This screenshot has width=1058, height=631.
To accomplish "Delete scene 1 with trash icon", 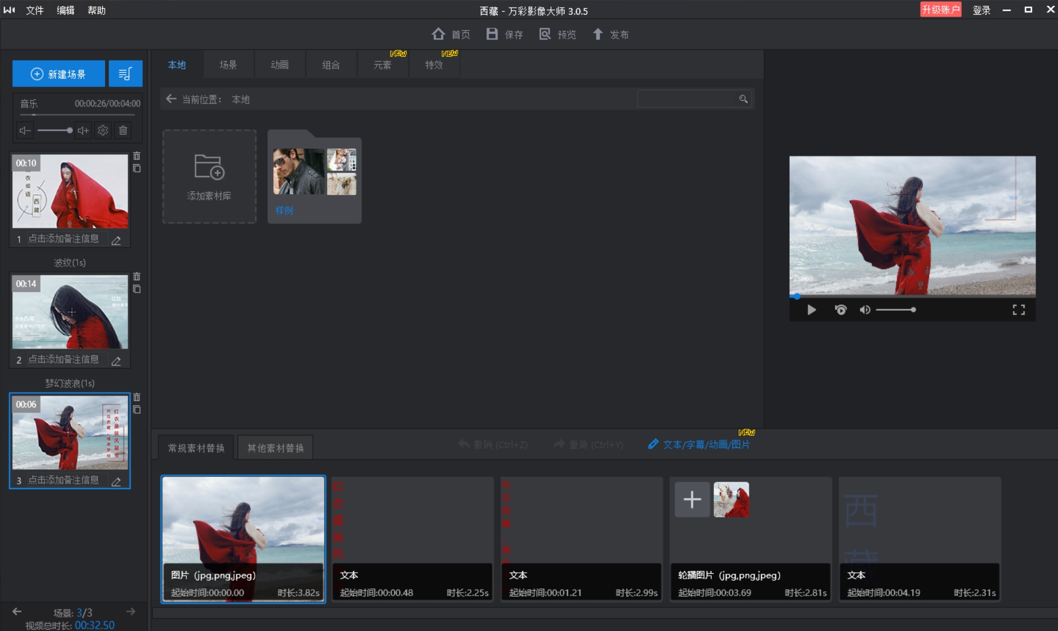I will [136, 156].
